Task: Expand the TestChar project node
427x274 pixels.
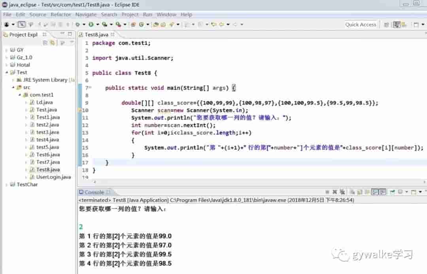Action: point(7,185)
